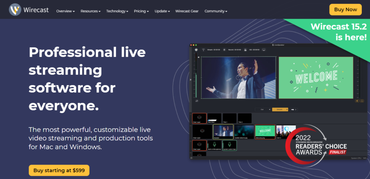Click the master audio level meter
370x179 pixels.
[196, 76]
